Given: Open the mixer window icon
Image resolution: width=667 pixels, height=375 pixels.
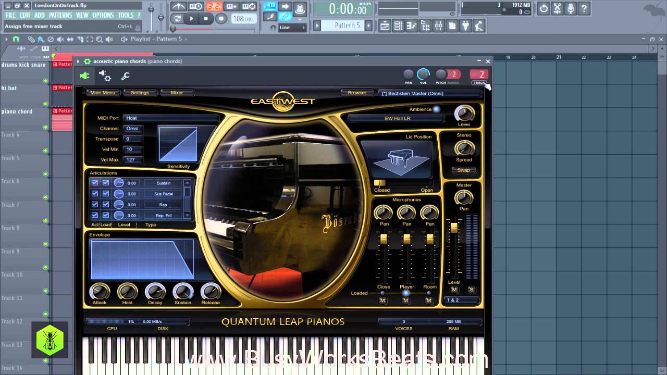Looking at the screenshot, I should coord(439,26).
